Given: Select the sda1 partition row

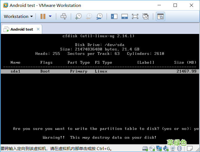Looking at the screenshot, I should pos(100,71).
